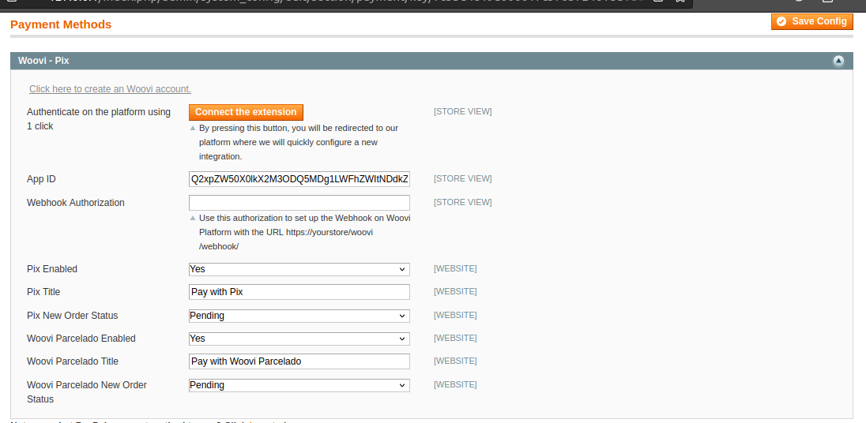Screen dimensions: 866x423
Task: Click the hint triangle under Connect the extension
Action: (x=193, y=128)
